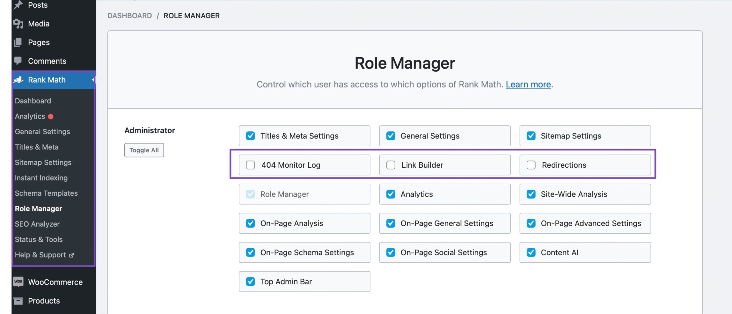The width and height of the screenshot is (732, 314).
Task: Open Schema Templates submenu item
Action: (46, 193)
